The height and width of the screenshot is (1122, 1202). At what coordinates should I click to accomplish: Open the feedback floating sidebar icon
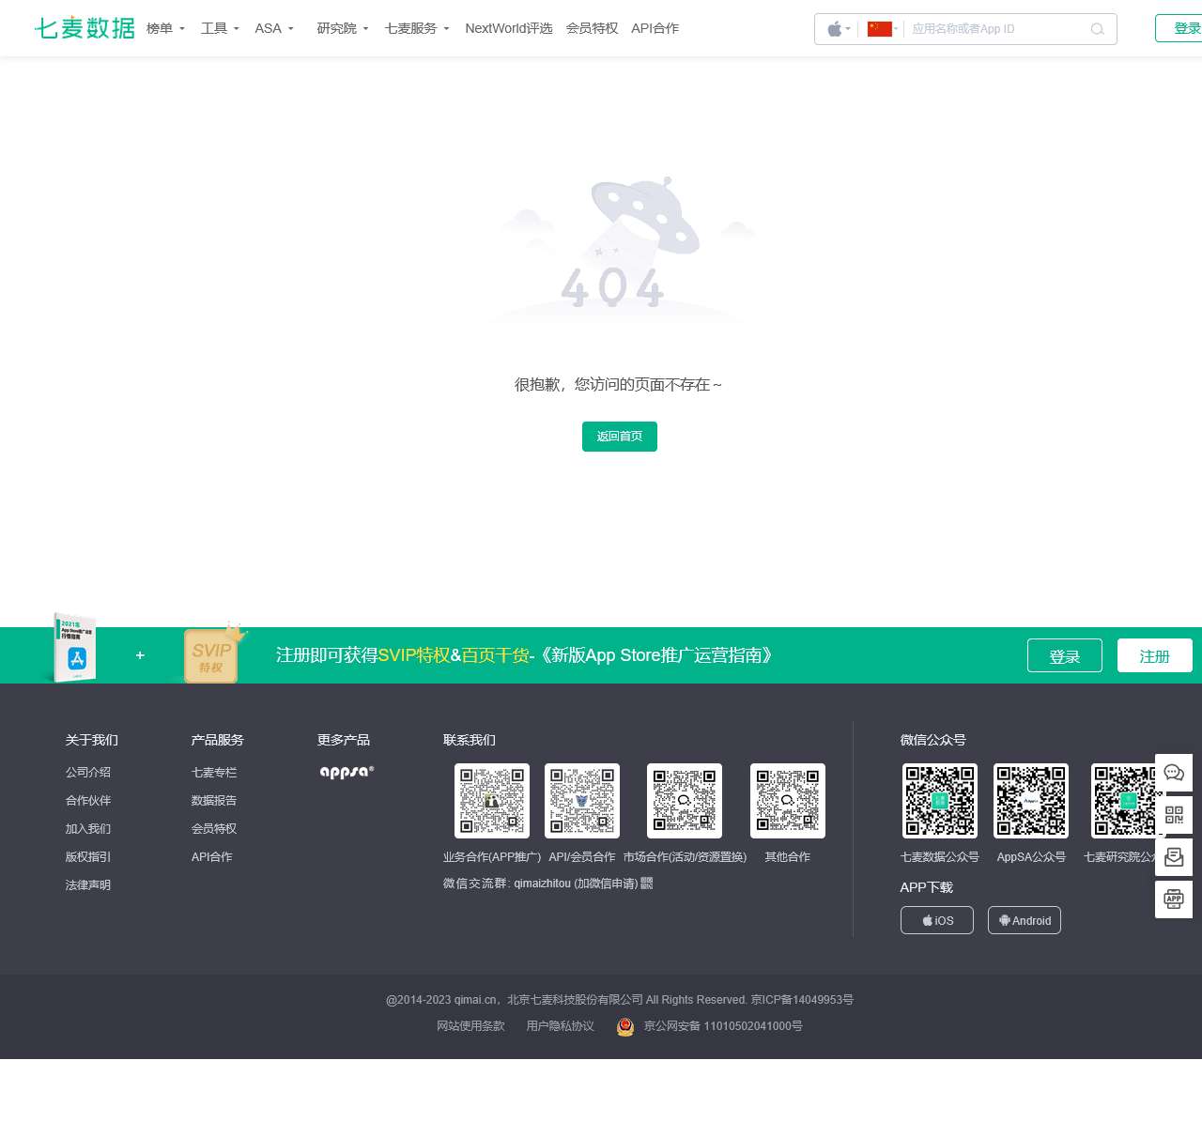tap(1174, 857)
